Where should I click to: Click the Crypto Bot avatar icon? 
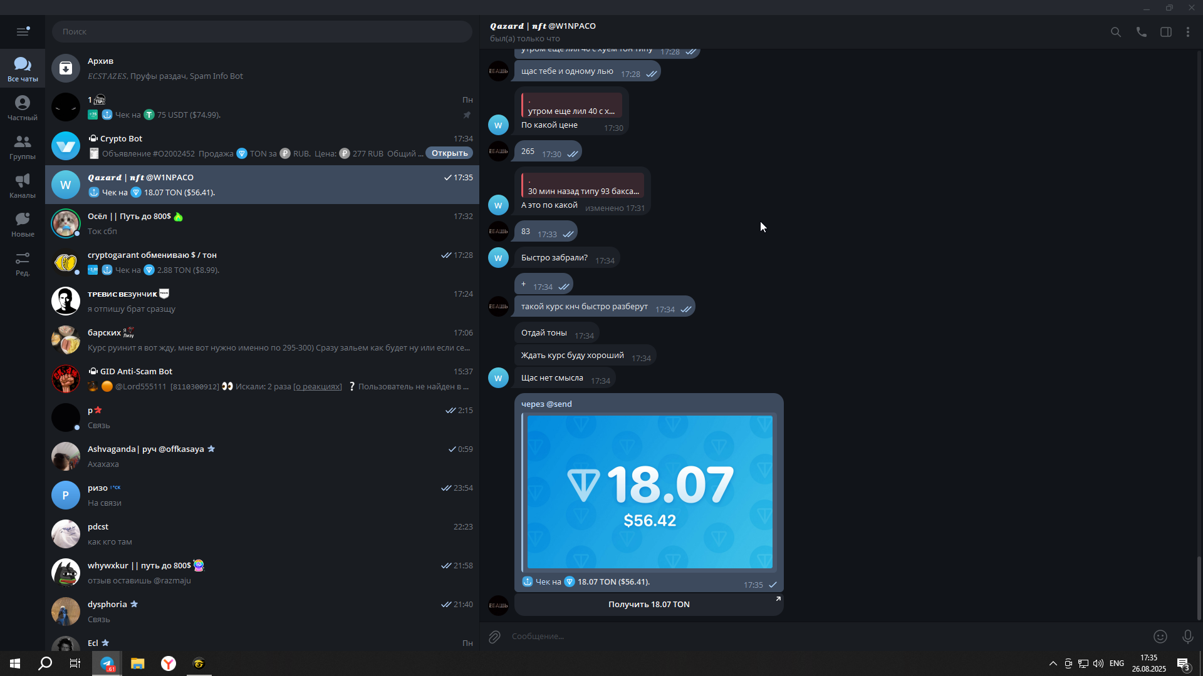point(66,146)
